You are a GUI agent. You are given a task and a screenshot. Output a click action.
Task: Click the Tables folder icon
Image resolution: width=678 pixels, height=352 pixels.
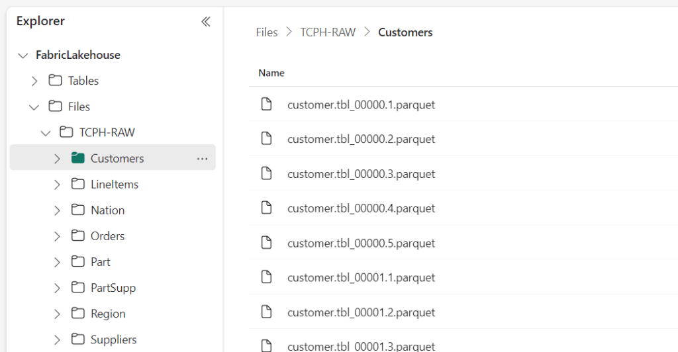click(56, 81)
